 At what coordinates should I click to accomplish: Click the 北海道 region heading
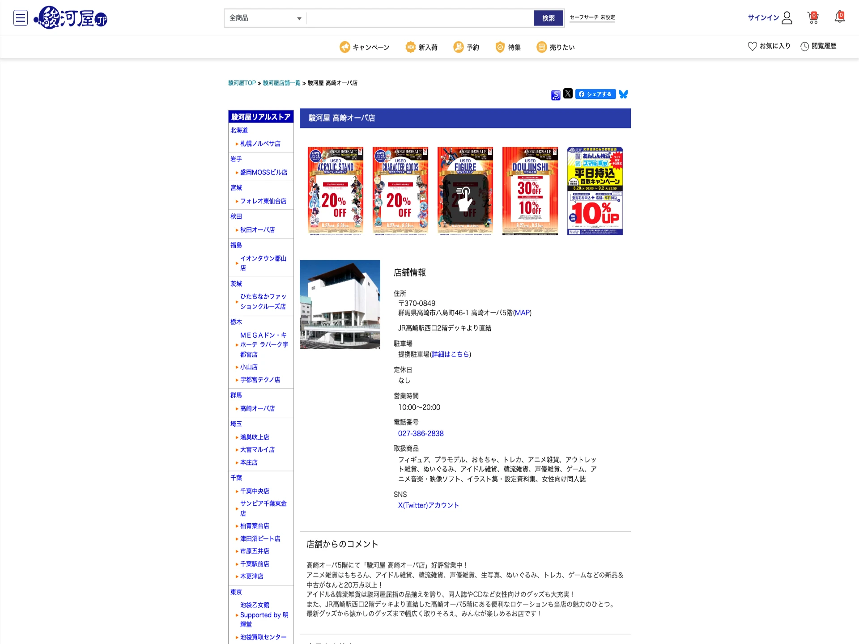239,130
